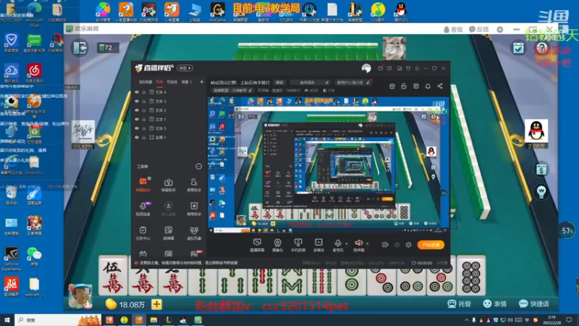Open the streaming app settings gear

(x=408, y=245)
